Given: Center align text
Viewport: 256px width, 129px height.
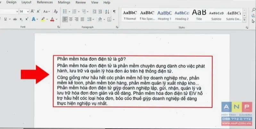Looking at the screenshot, I should pyautogui.click(x=71, y=19).
